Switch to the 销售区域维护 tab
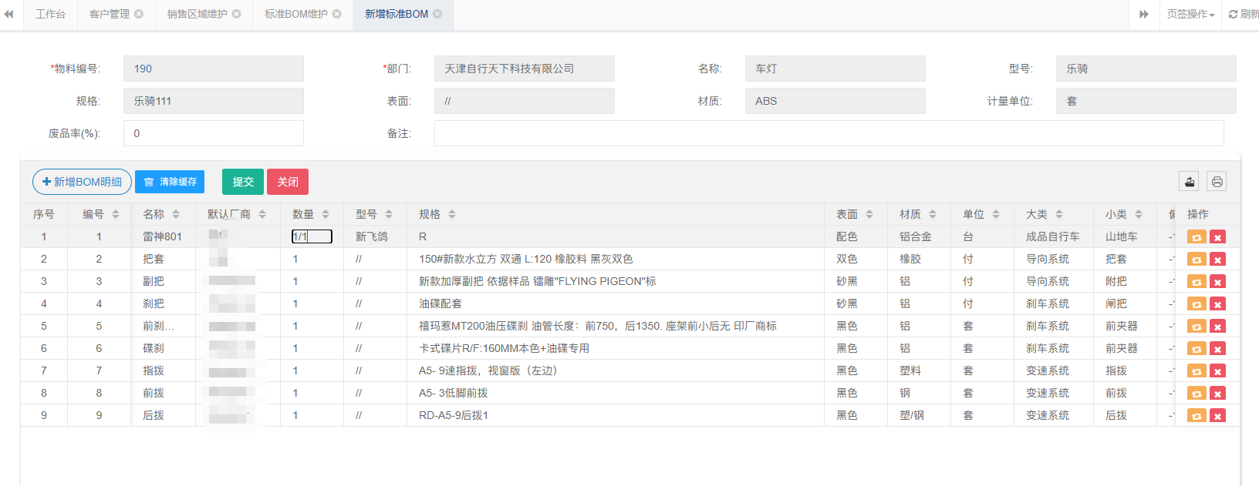This screenshot has width=1259, height=486. point(197,15)
